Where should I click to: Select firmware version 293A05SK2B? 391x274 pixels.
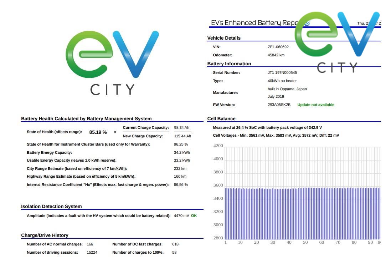pyautogui.click(x=279, y=105)
